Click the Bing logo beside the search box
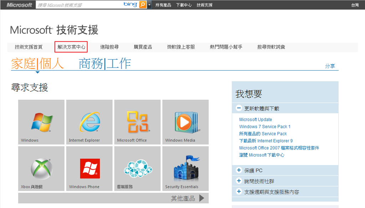This screenshot has height=208, width=365. click(130, 4)
